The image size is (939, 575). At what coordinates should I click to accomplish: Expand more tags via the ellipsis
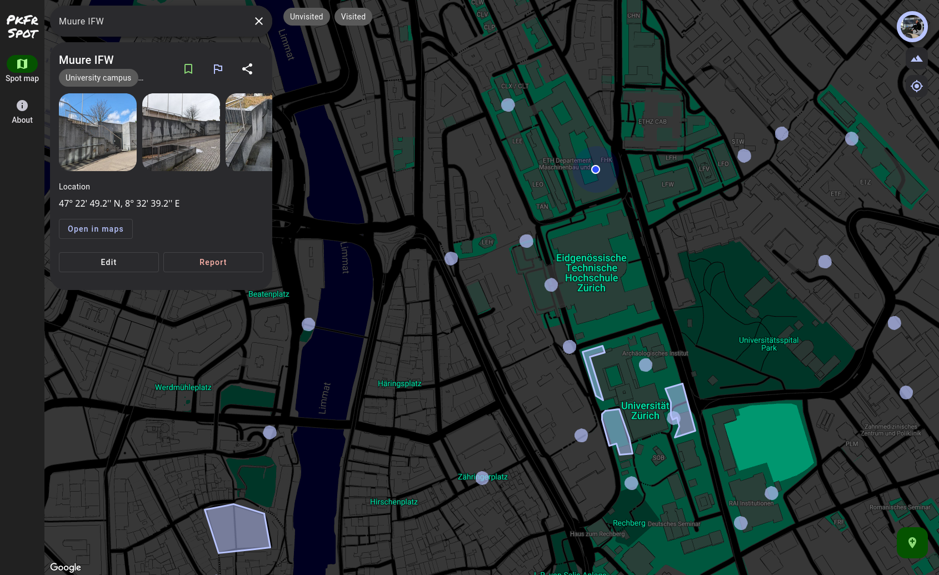(x=141, y=79)
